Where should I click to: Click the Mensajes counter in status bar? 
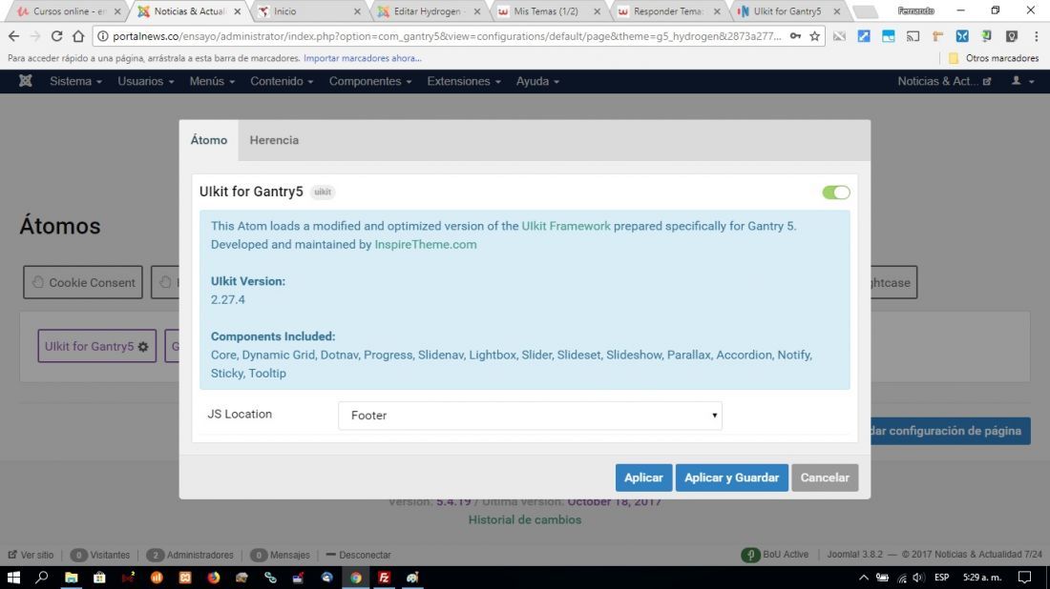coord(280,555)
